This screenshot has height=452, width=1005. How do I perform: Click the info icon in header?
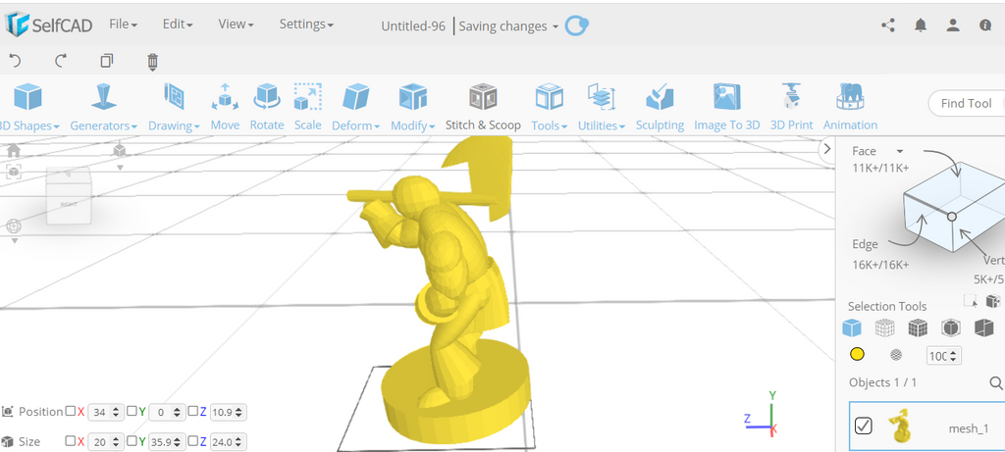point(985,25)
